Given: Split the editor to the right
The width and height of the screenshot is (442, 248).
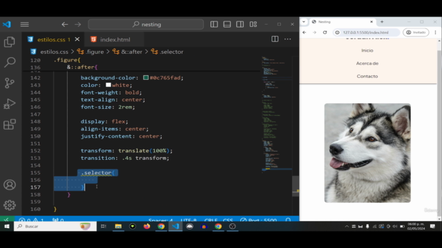Looking at the screenshot, I should [x=275, y=39].
